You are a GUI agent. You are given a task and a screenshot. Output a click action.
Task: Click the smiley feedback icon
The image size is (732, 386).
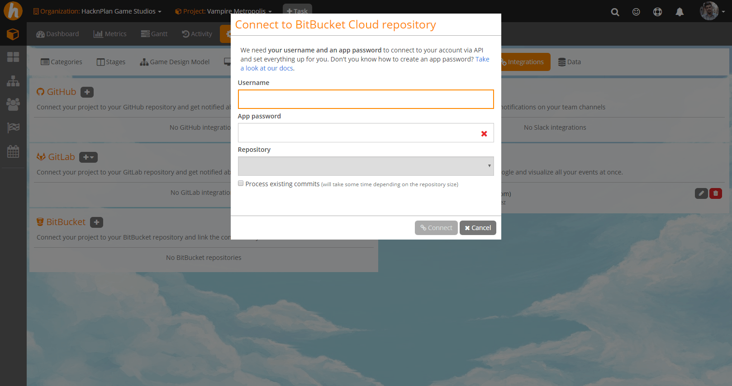[x=636, y=12]
